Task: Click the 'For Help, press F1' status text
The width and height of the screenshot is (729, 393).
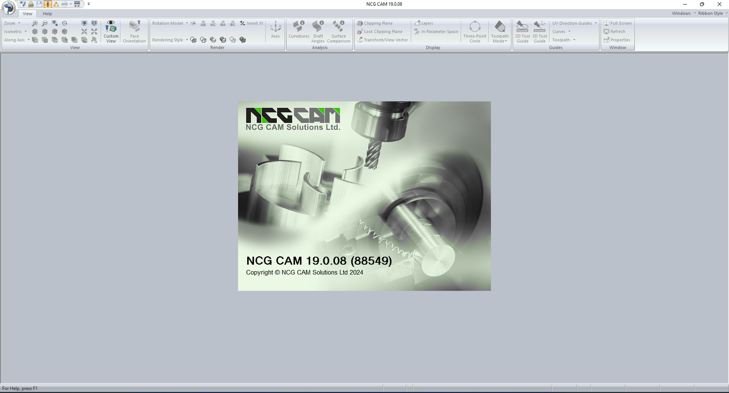Action: (x=20, y=388)
